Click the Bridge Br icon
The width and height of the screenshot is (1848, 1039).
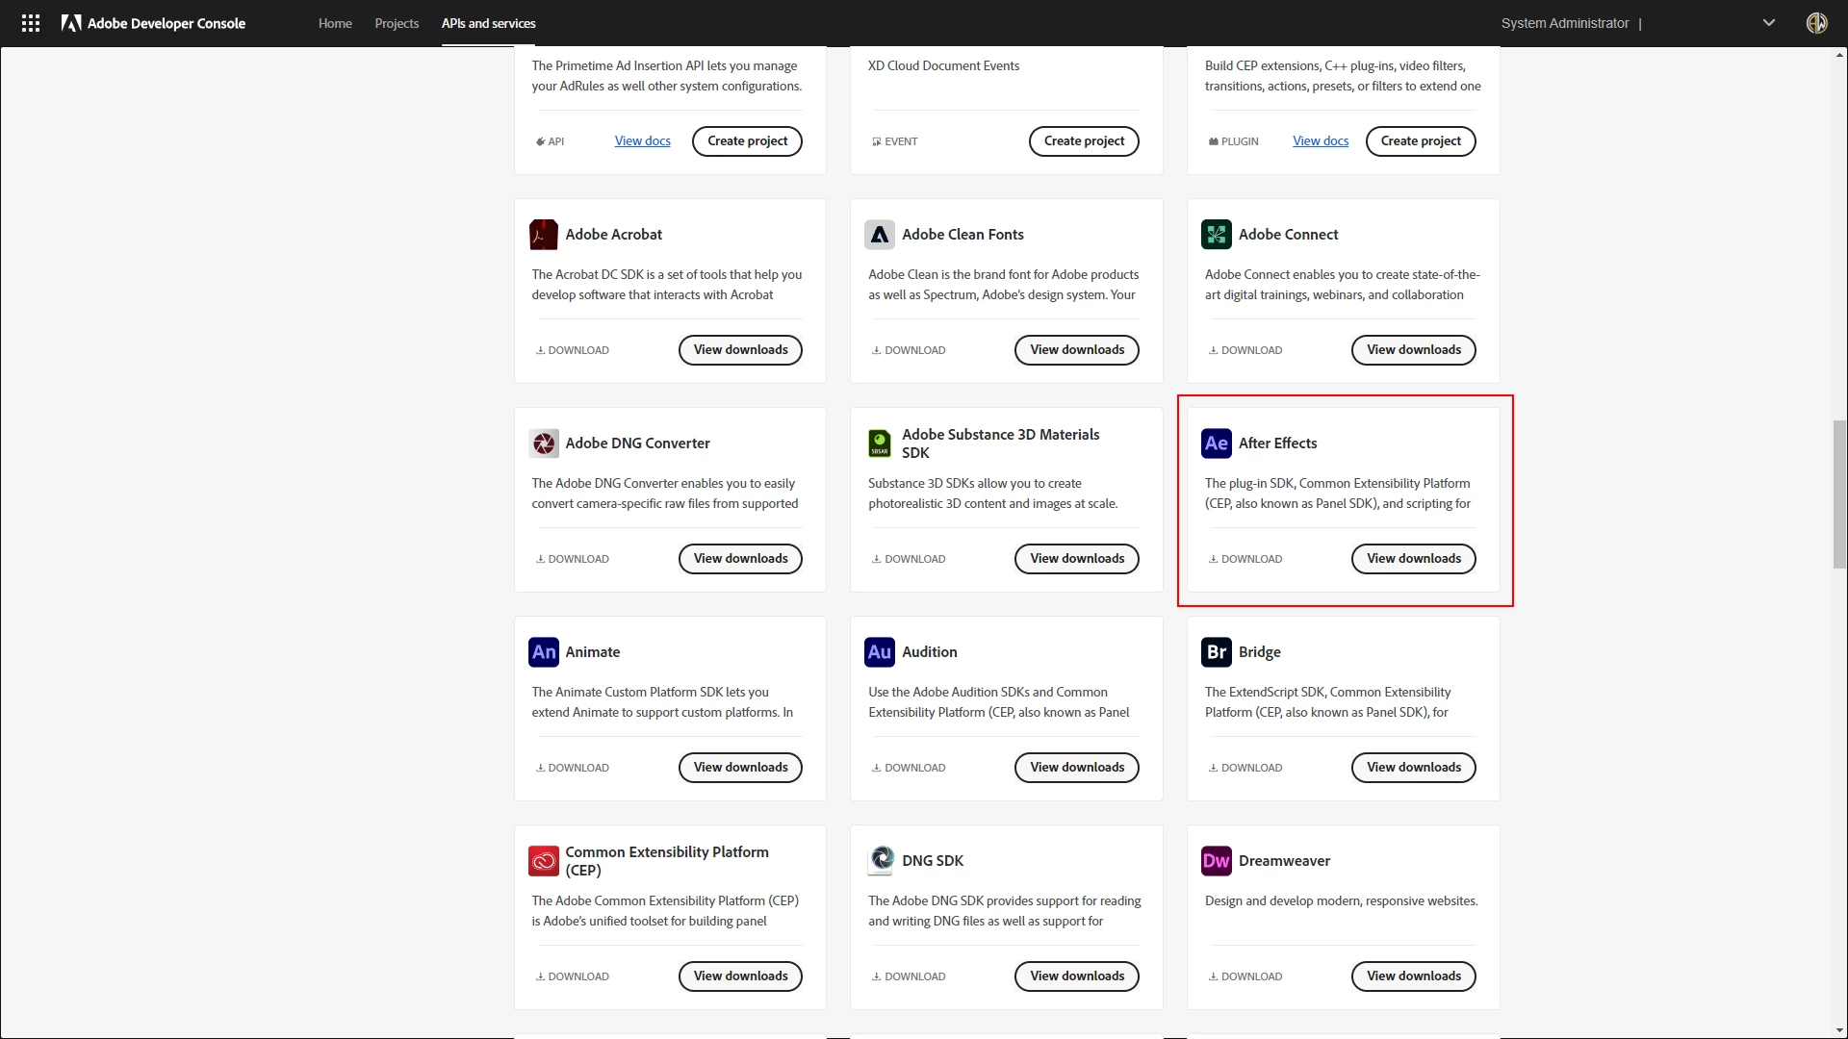coord(1217,652)
